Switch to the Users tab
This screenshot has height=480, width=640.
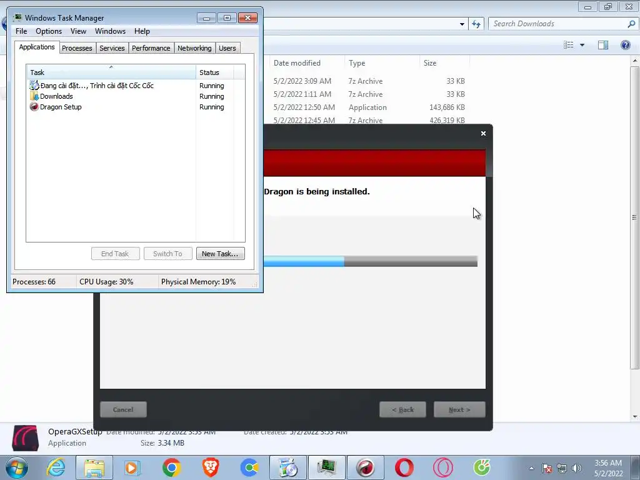pos(227,48)
